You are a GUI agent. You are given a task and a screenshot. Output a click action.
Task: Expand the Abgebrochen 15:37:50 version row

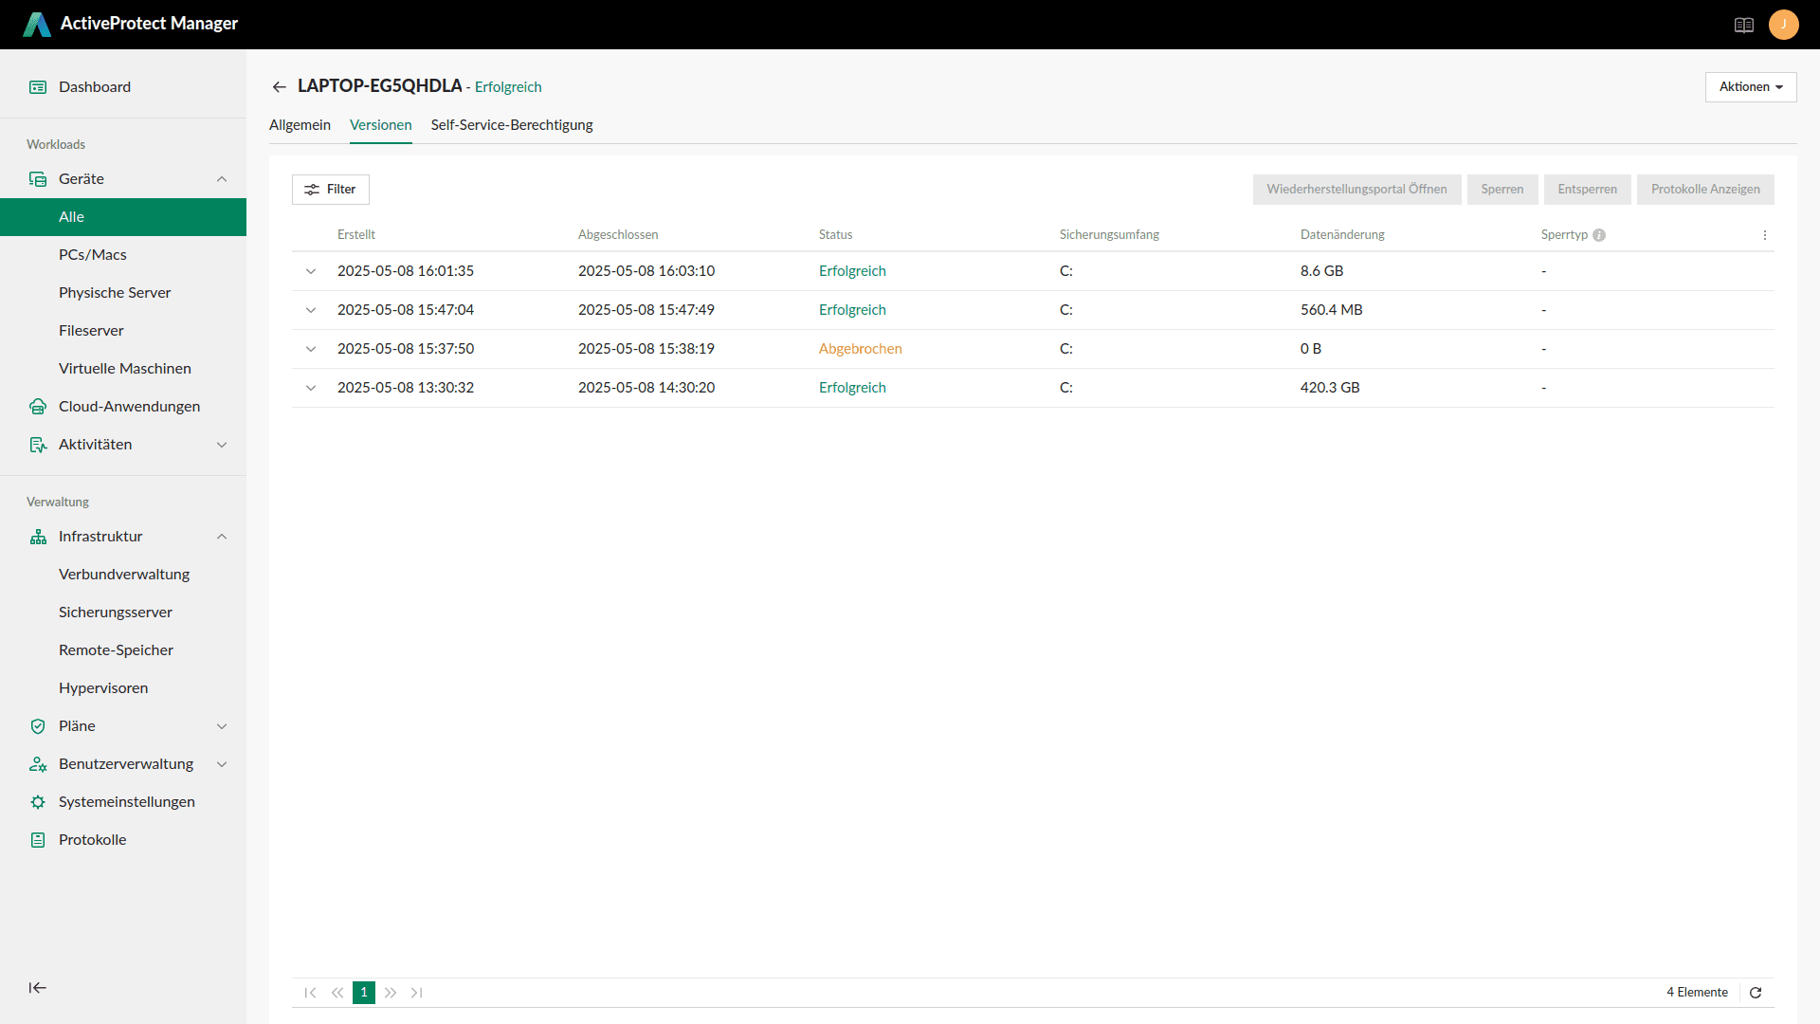coord(311,349)
